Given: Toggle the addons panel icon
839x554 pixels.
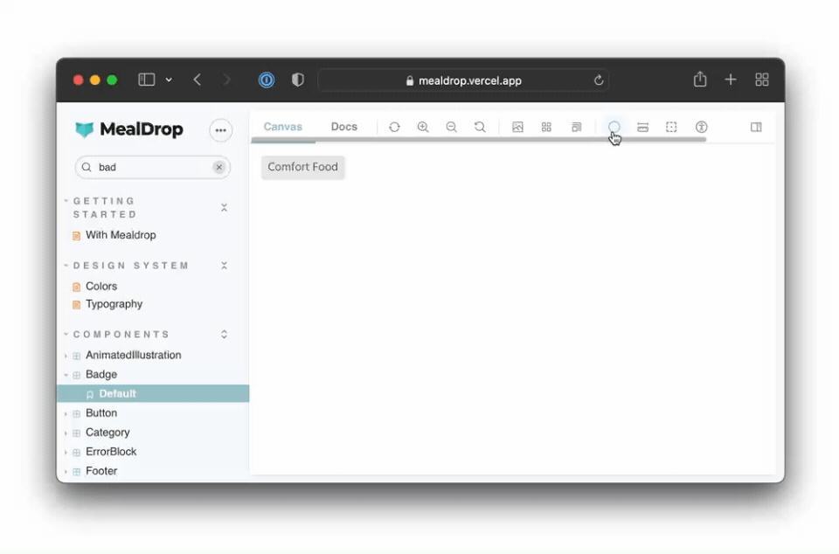Looking at the screenshot, I should coord(755,127).
